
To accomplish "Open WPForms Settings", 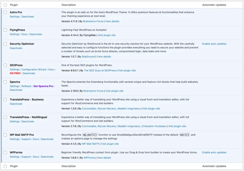I will 15,157.
